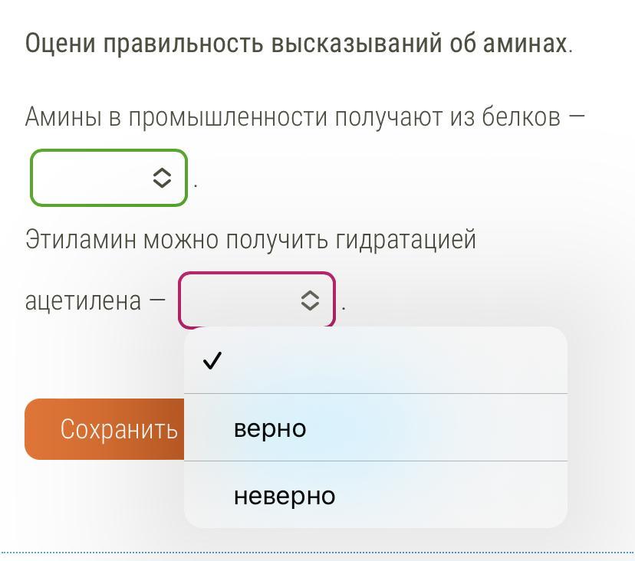Click the text 'Этиламин можно получить гидратацией'
This screenshot has height=561, width=635.
[250, 239]
